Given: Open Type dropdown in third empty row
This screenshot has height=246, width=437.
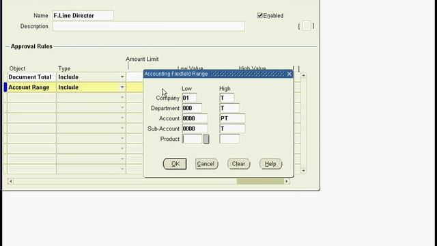Looking at the screenshot, I should point(122,118).
